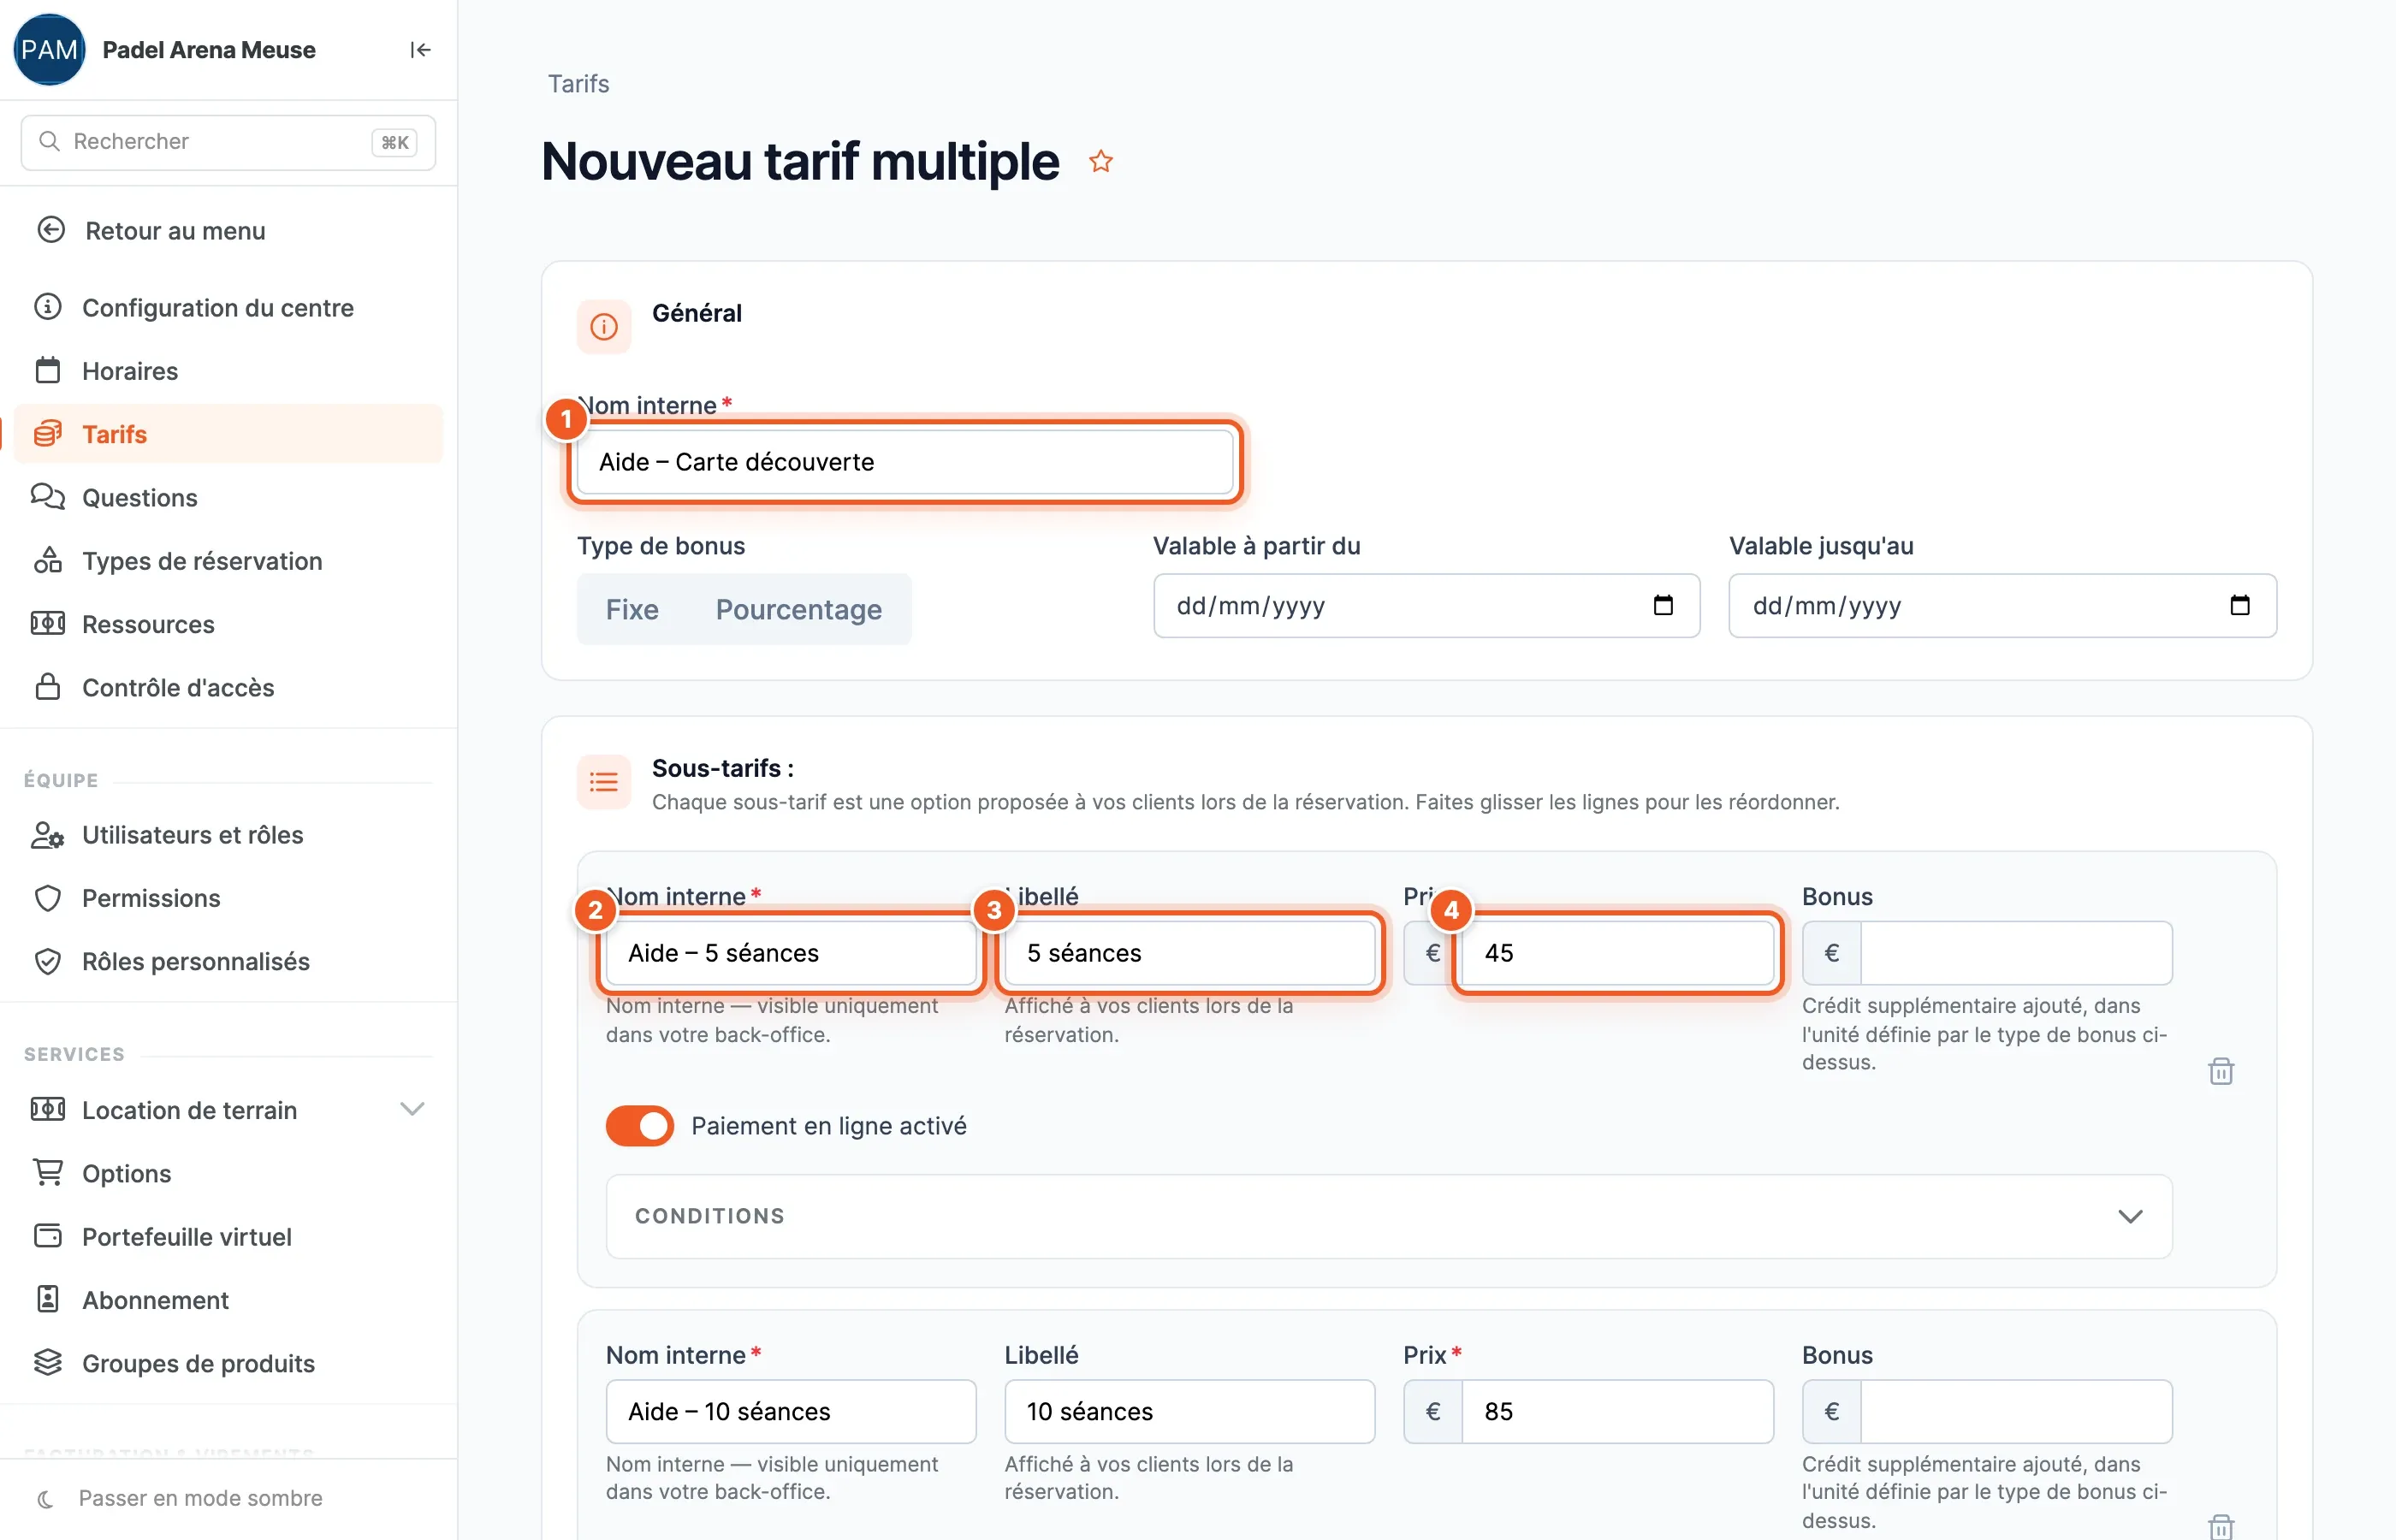Open Ressources in the sidebar
2396x1540 pixels.
coord(228,624)
